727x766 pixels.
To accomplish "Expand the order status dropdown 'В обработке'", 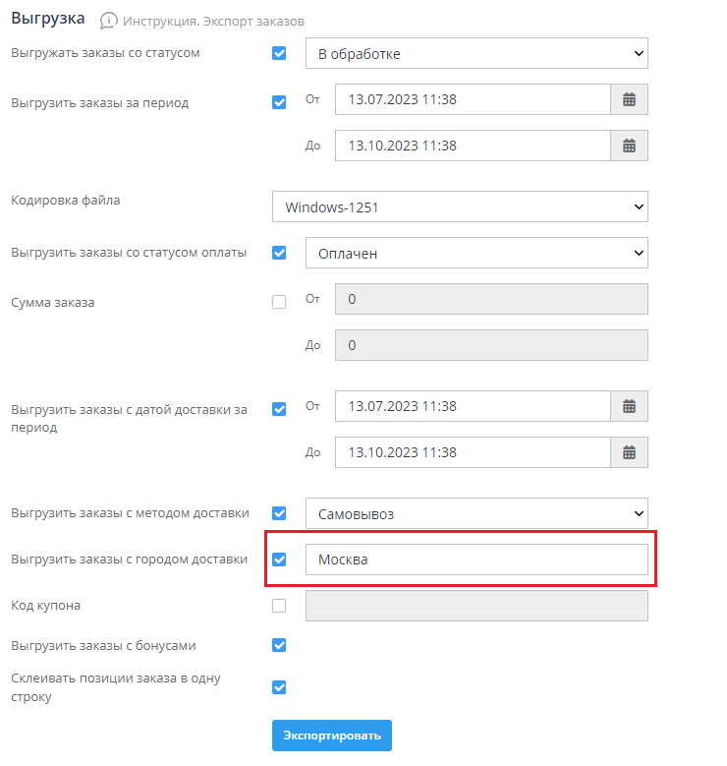I will pyautogui.click(x=475, y=53).
